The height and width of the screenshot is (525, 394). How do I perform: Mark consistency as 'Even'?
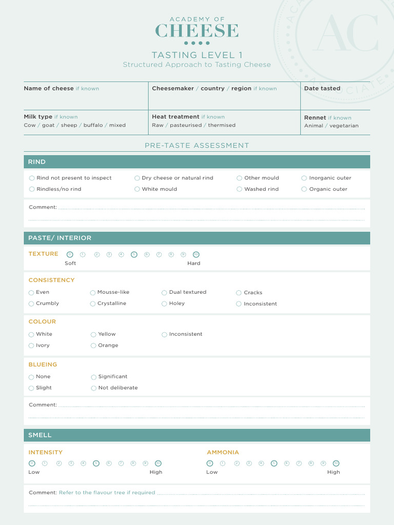tap(31, 293)
